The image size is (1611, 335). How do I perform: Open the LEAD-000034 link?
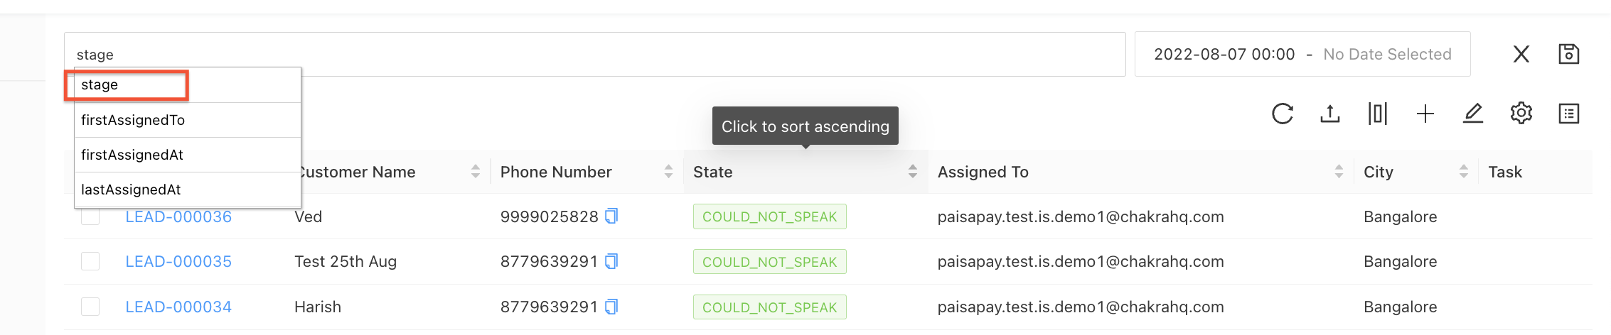(x=178, y=307)
